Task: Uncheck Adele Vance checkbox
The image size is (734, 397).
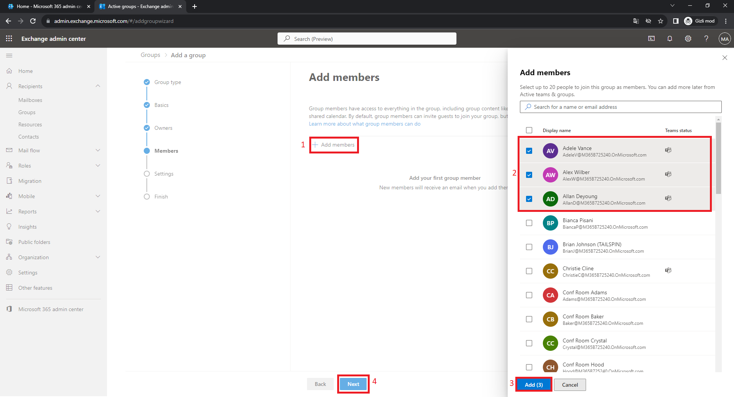Action: click(x=529, y=151)
